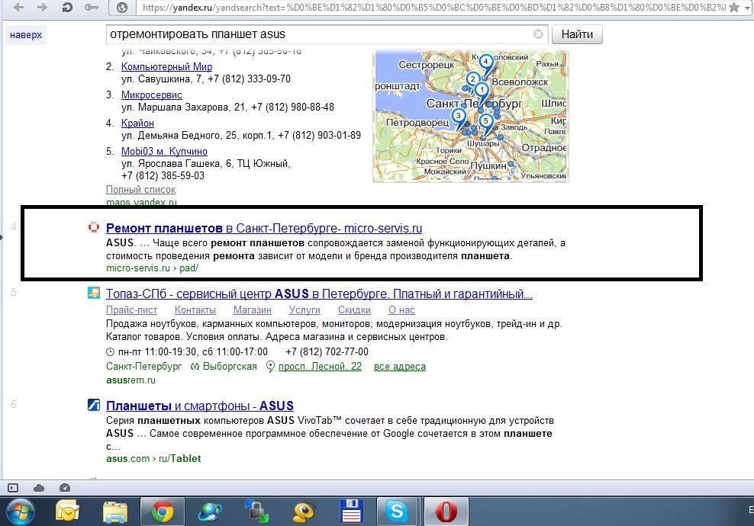754x526 pixels.
Task: Reload the page with the refresh icon
Action: 67,7
